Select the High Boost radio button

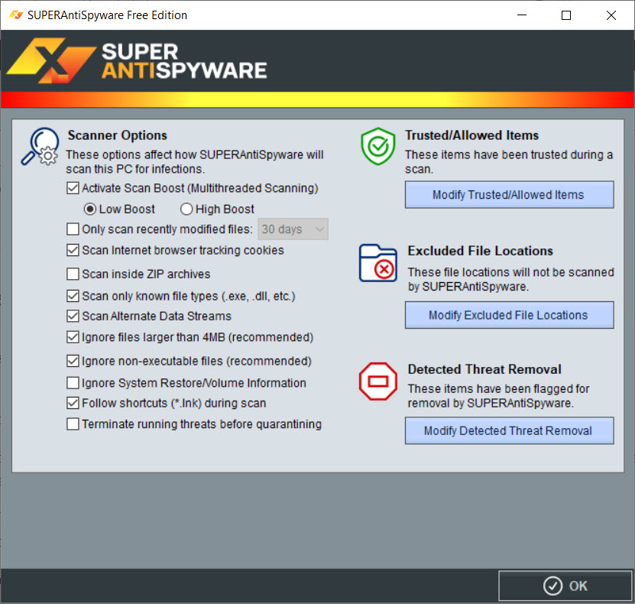pyautogui.click(x=186, y=209)
